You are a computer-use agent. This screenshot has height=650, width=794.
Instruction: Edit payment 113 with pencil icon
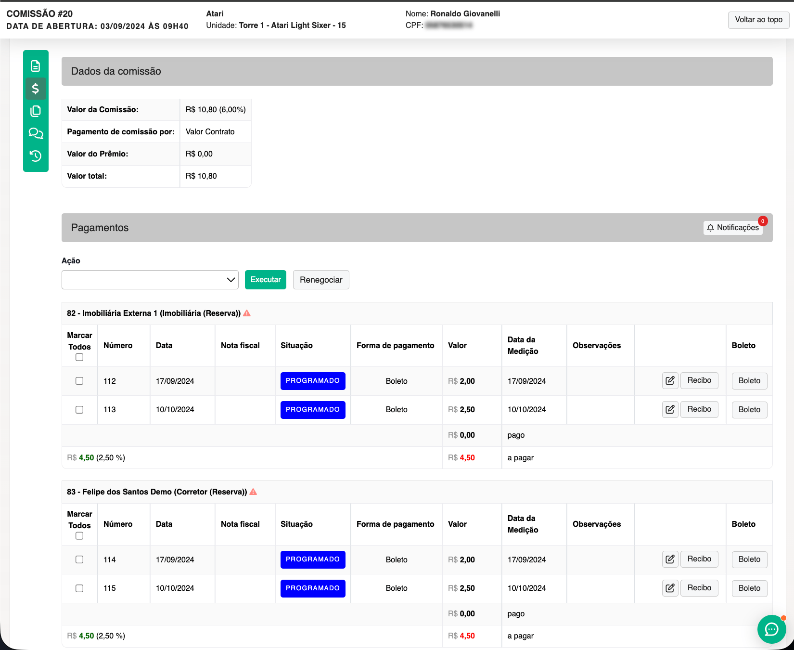[x=670, y=410]
